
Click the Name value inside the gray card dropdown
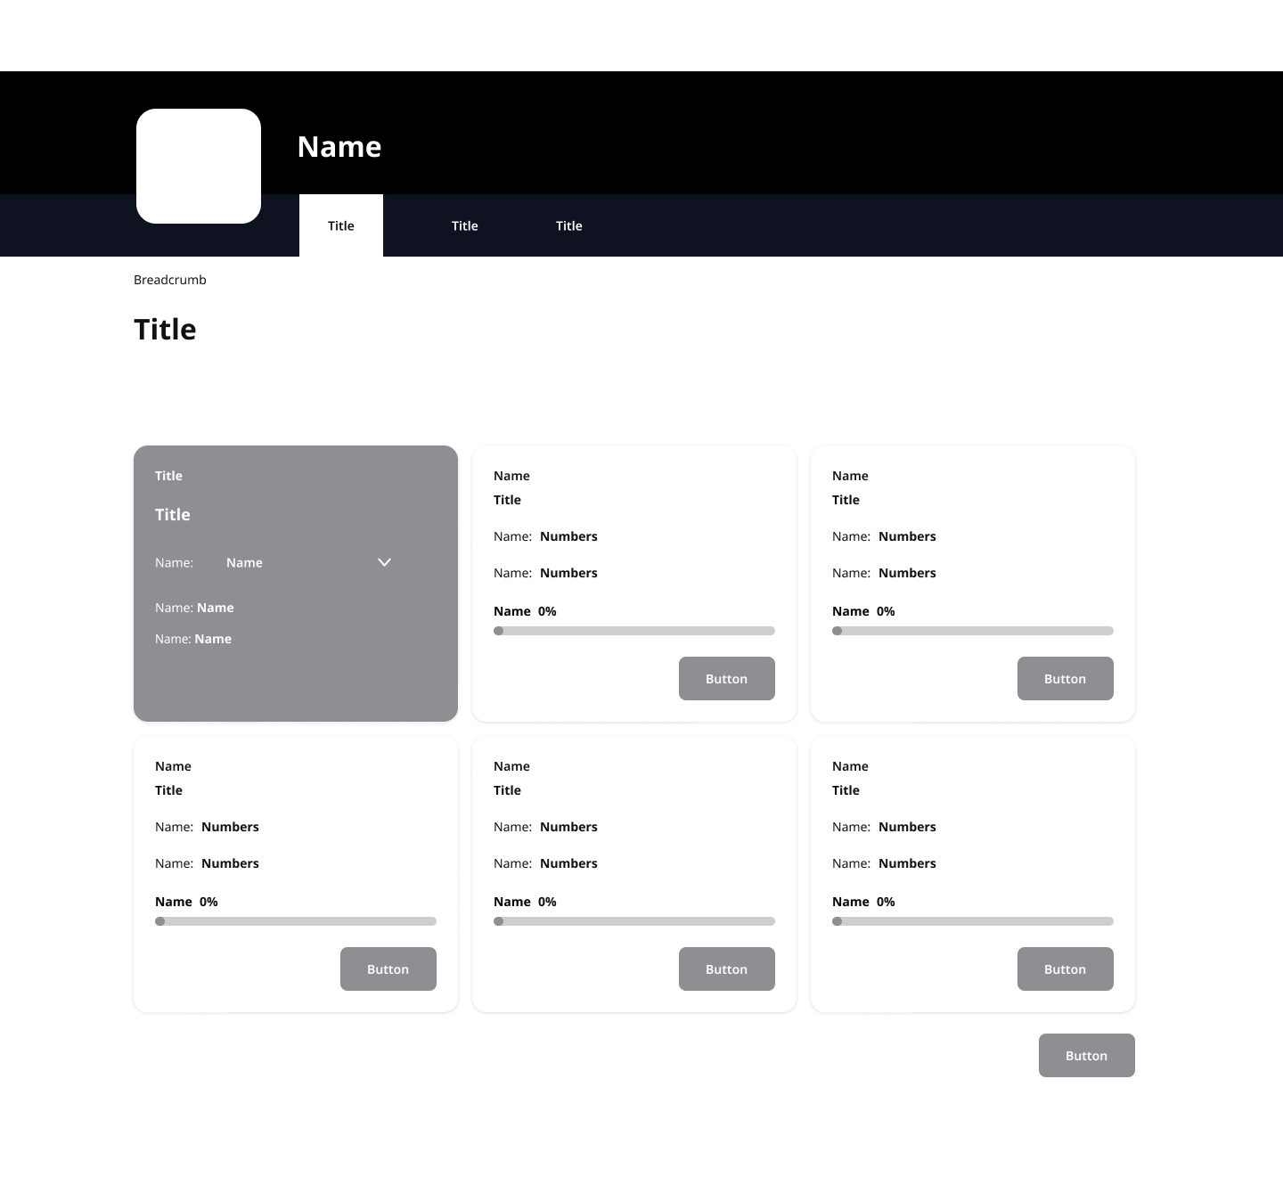point(244,562)
